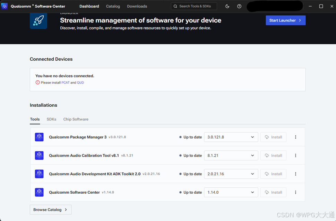Switch to the Chip Software tab

click(76, 119)
